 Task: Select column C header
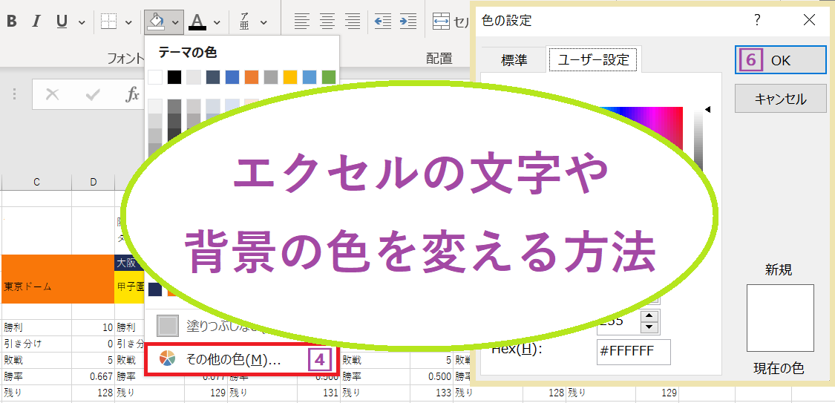[x=37, y=182]
